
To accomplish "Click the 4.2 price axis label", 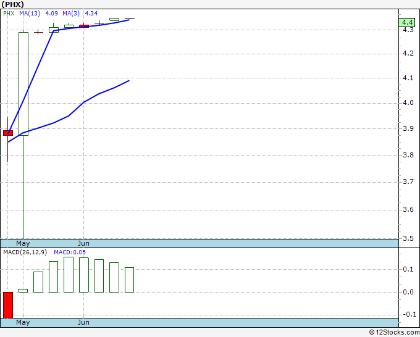I will pyautogui.click(x=408, y=53).
